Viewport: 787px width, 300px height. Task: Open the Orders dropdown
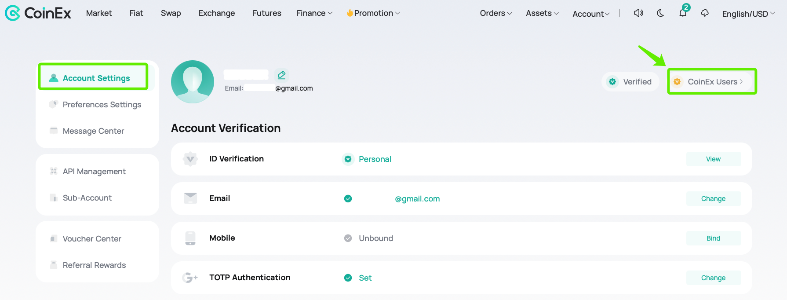(x=496, y=13)
